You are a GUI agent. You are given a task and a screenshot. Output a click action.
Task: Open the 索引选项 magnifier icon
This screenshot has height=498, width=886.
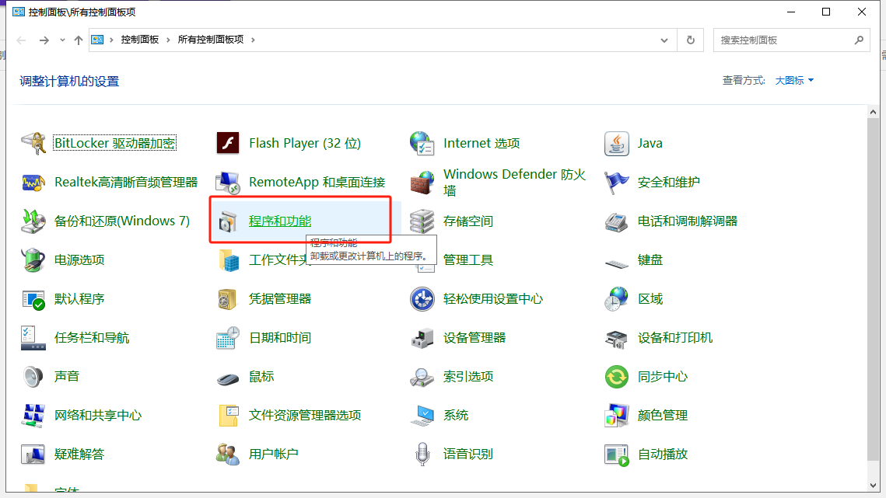(x=422, y=377)
